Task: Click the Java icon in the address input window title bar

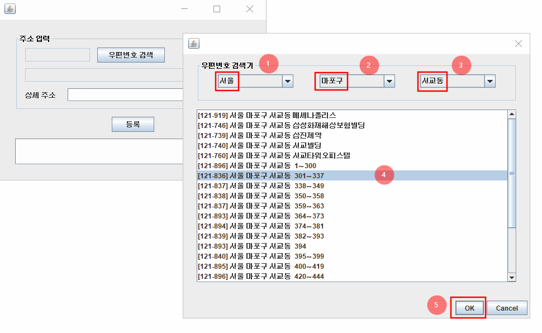Action: pos(9,8)
